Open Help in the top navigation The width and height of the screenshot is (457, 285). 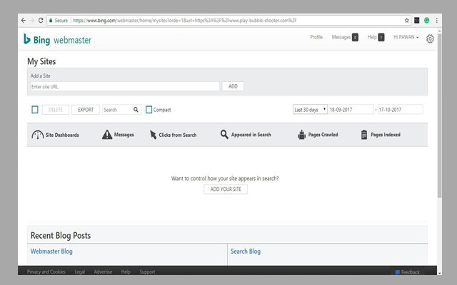tap(372, 37)
